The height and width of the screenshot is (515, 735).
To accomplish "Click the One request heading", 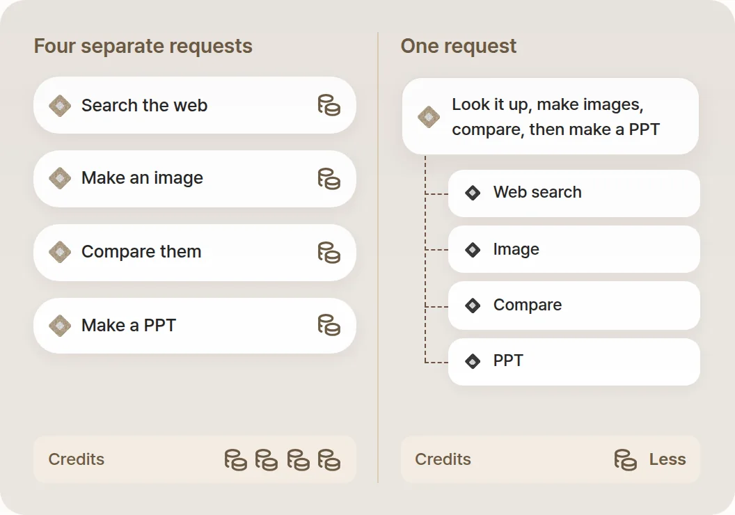I will pyautogui.click(x=458, y=47).
